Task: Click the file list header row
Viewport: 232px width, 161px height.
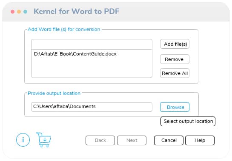Action: point(92,44)
